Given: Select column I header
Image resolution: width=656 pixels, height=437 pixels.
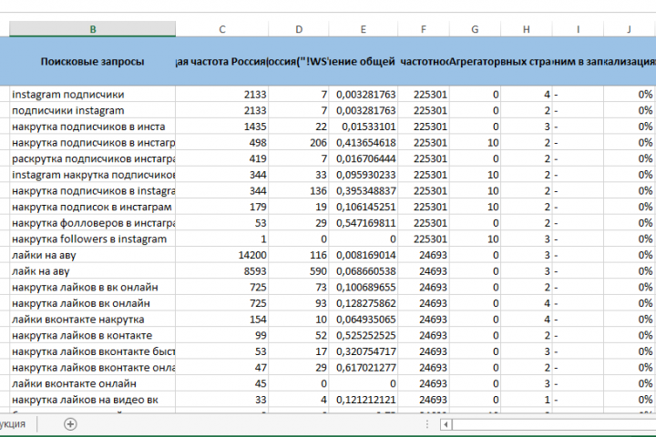Looking at the screenshot, I should coord(578,29).
